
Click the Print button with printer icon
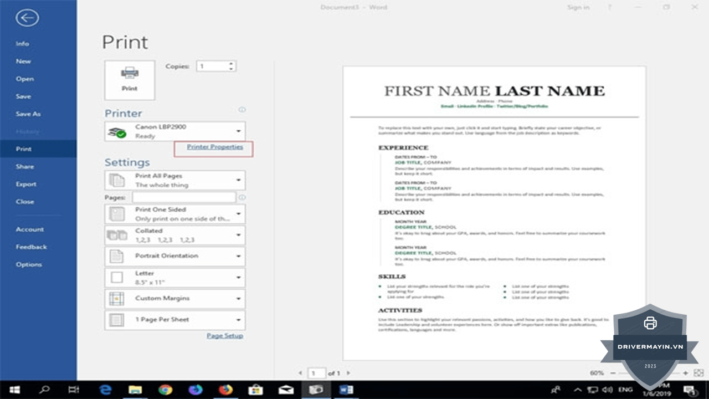point(130,80)
